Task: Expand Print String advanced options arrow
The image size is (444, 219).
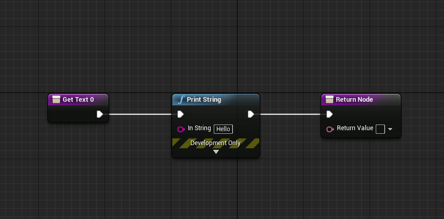Action: coord(216,152)
